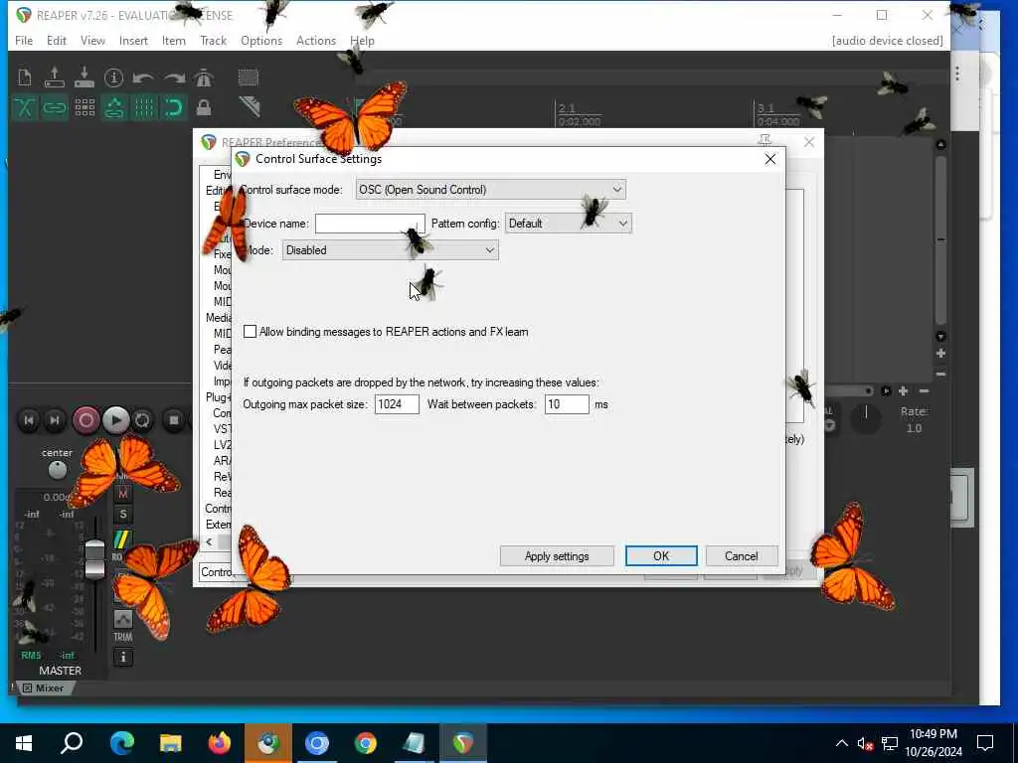Image resolution: width=1018 pixels, height=763 pixels.
Task: Click the striped triangle icon beside the padlock
Action: [250, 106]
